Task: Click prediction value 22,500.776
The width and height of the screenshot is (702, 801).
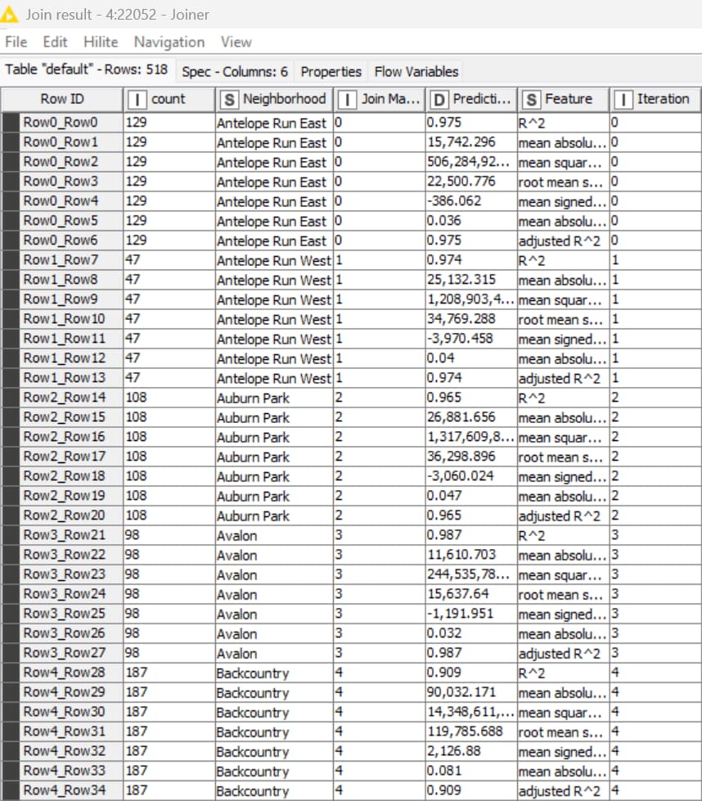Action: (461, 182)
